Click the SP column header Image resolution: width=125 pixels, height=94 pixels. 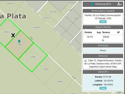tap(118, 32)
